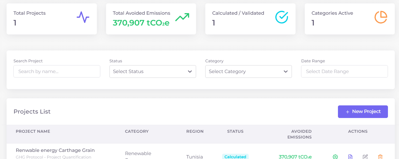Open the Select Date Range field
The width and height of the screenshot is (399, 159).
[344, 71]
